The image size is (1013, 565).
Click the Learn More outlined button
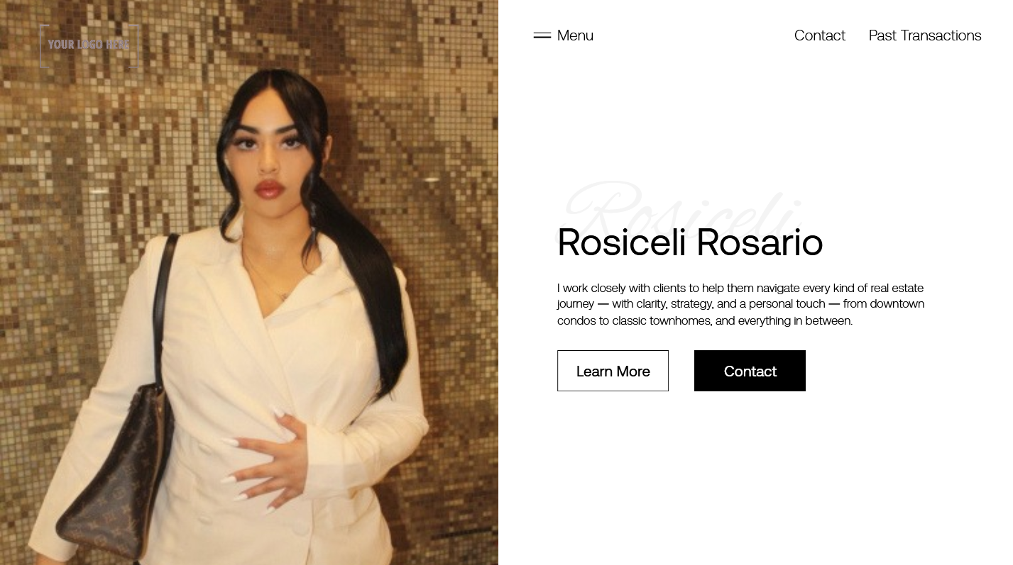coord(613,371)
